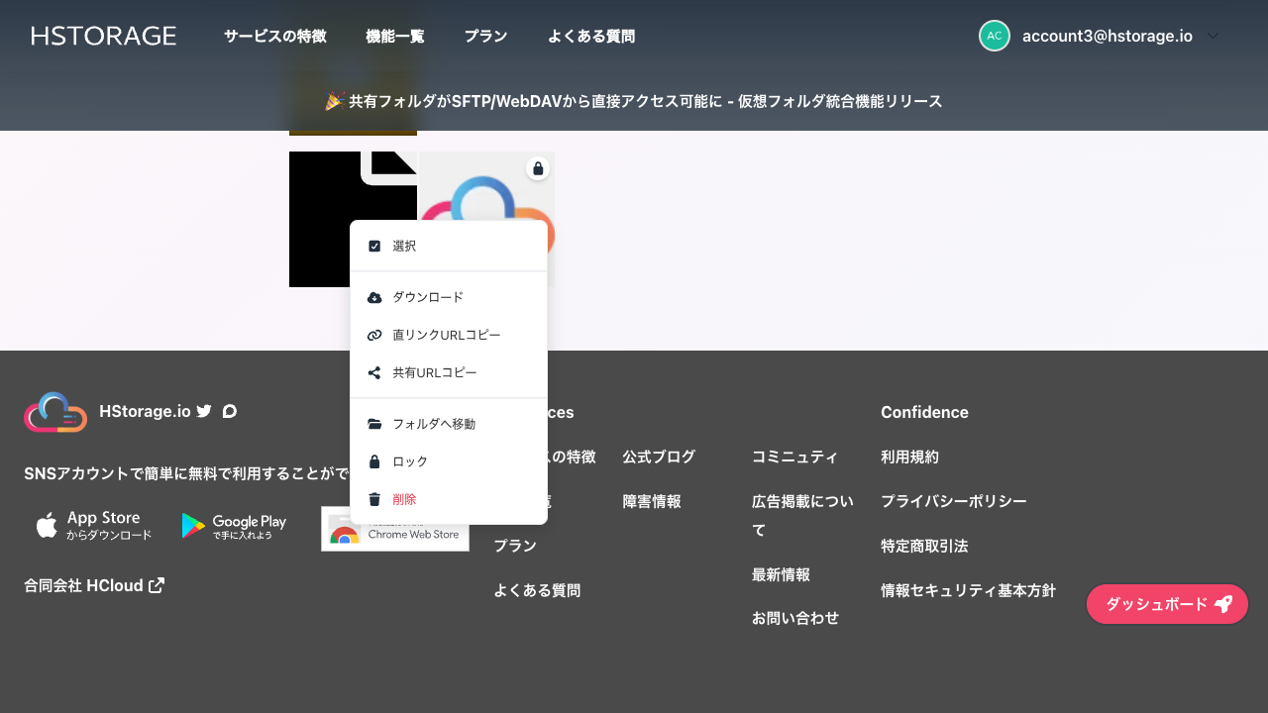Choose ロック in the context menu
The image size is (1268, 713).
click(x=449, y=461)
